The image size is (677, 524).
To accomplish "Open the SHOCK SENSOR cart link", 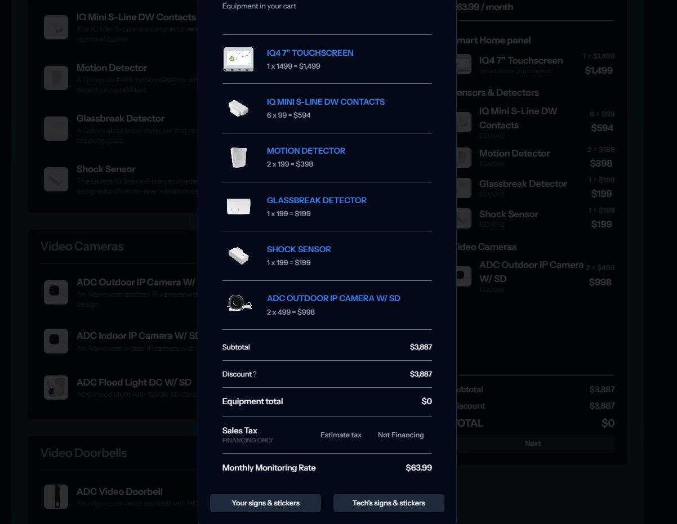I will click(299, 249).
